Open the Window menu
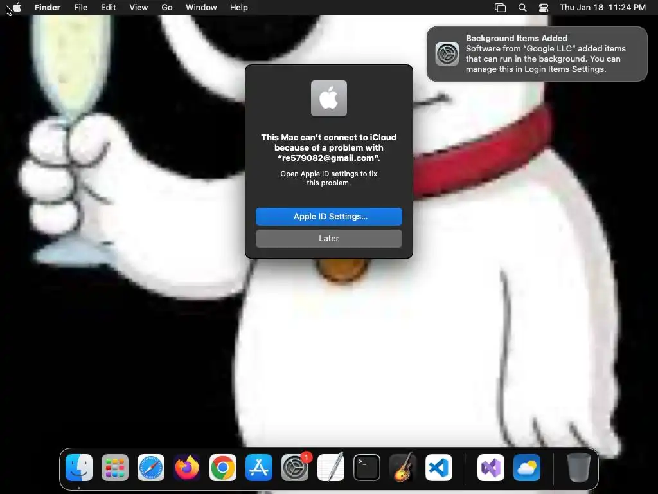 [201, 8]
